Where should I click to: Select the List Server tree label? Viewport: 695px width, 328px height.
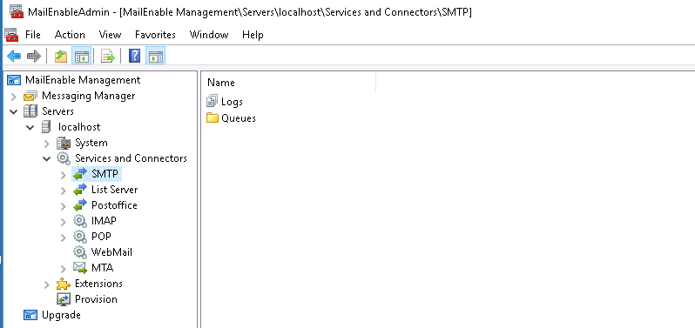(114, 190)
